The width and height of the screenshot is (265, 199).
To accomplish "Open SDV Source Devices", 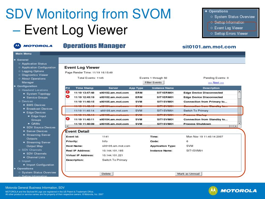I will tap(41, 127).
